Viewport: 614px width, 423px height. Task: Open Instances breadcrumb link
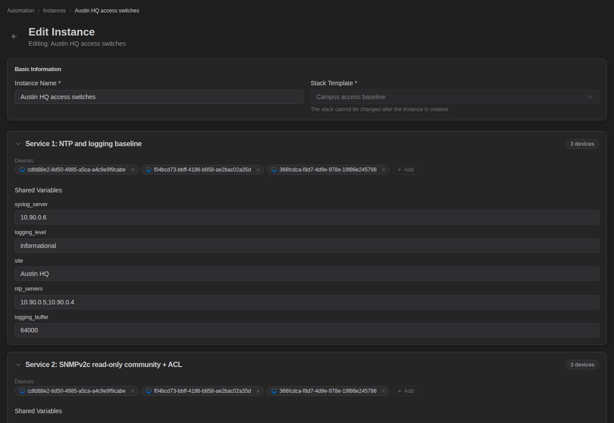coord(54,11)
